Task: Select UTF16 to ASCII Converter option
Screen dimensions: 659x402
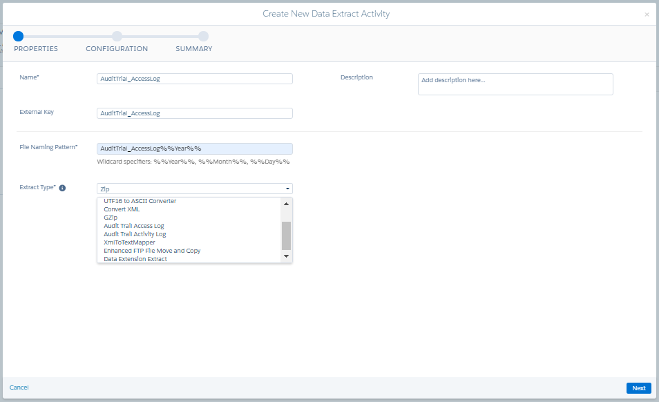Action: 140,201
